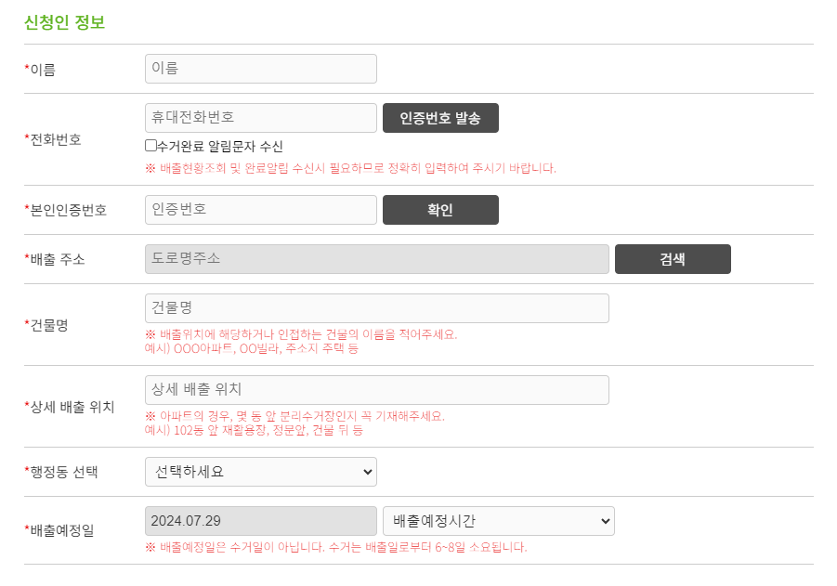This screenshot has height=586, width=837.
Task: Click the 건물명 building name field
Action: 376,307
